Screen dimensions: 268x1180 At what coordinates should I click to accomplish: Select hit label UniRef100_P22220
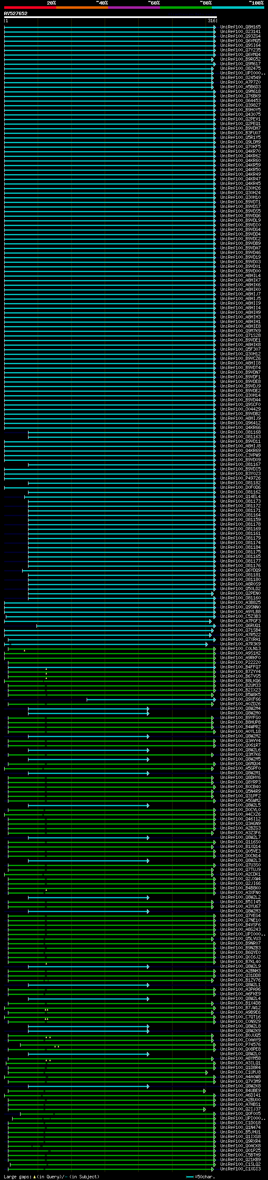[240, 662]
